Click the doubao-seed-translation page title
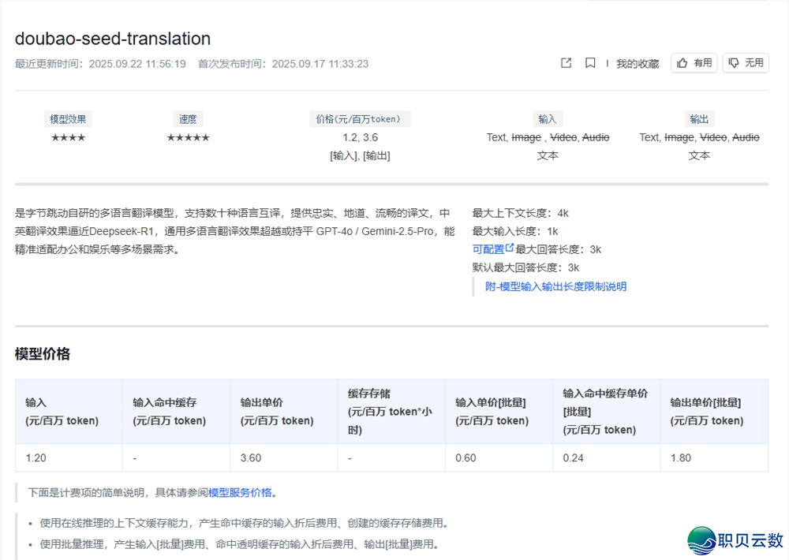This screenshot has width=789, height=560. [x=113, y=39]
